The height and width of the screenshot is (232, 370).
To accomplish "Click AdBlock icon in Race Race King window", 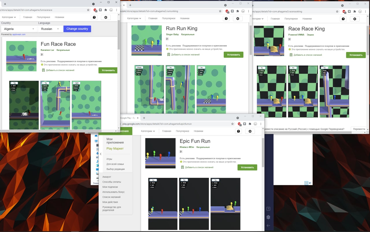I will coord(344,12).
